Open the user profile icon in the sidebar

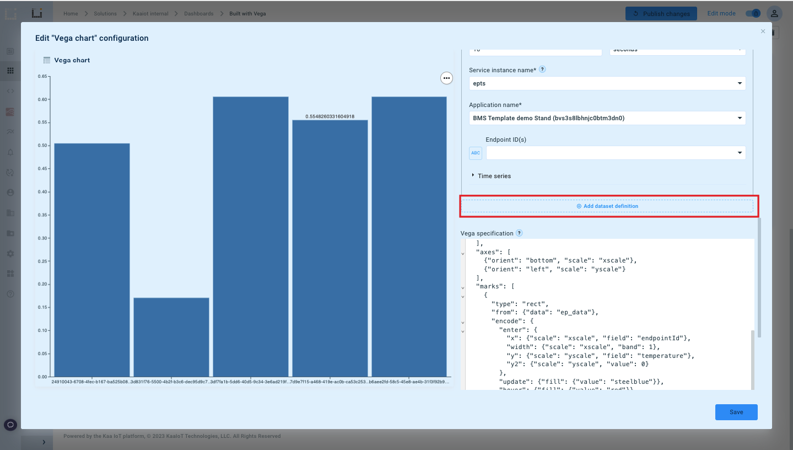point(10,192)
